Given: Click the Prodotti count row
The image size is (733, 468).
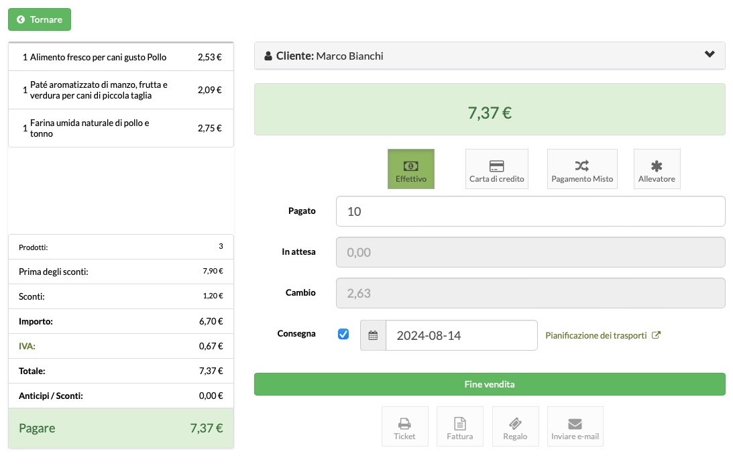Looking at the screenshot, I should click(121, 247).
